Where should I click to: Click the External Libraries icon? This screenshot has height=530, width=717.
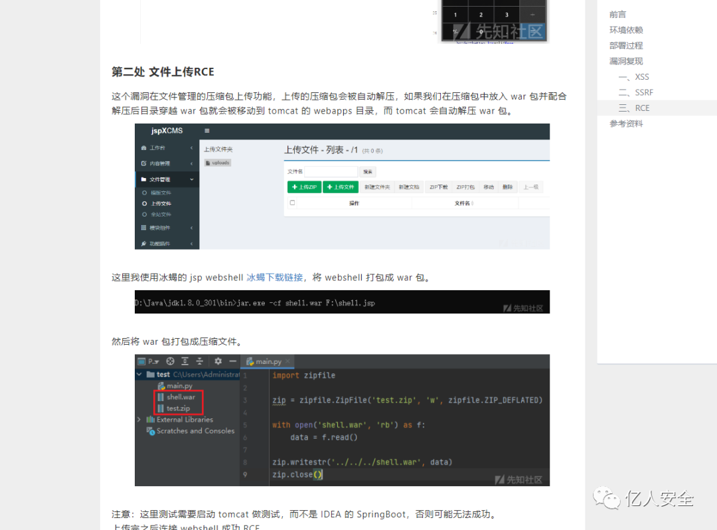[x=151, y=419]
